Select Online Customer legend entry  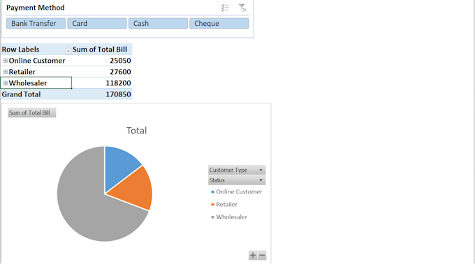coord(237,191)
